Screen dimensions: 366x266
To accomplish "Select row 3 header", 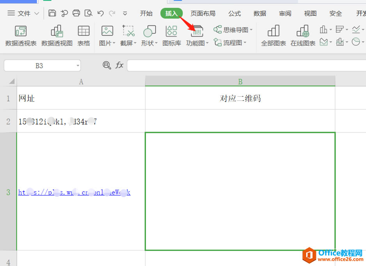I will pos(9,192).
